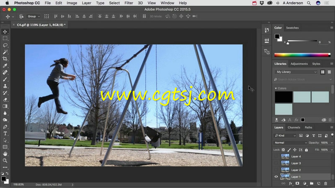This screenshot has width=335, height=188.
Task: Open the My Library dropdown
Action: coord(296,72)
